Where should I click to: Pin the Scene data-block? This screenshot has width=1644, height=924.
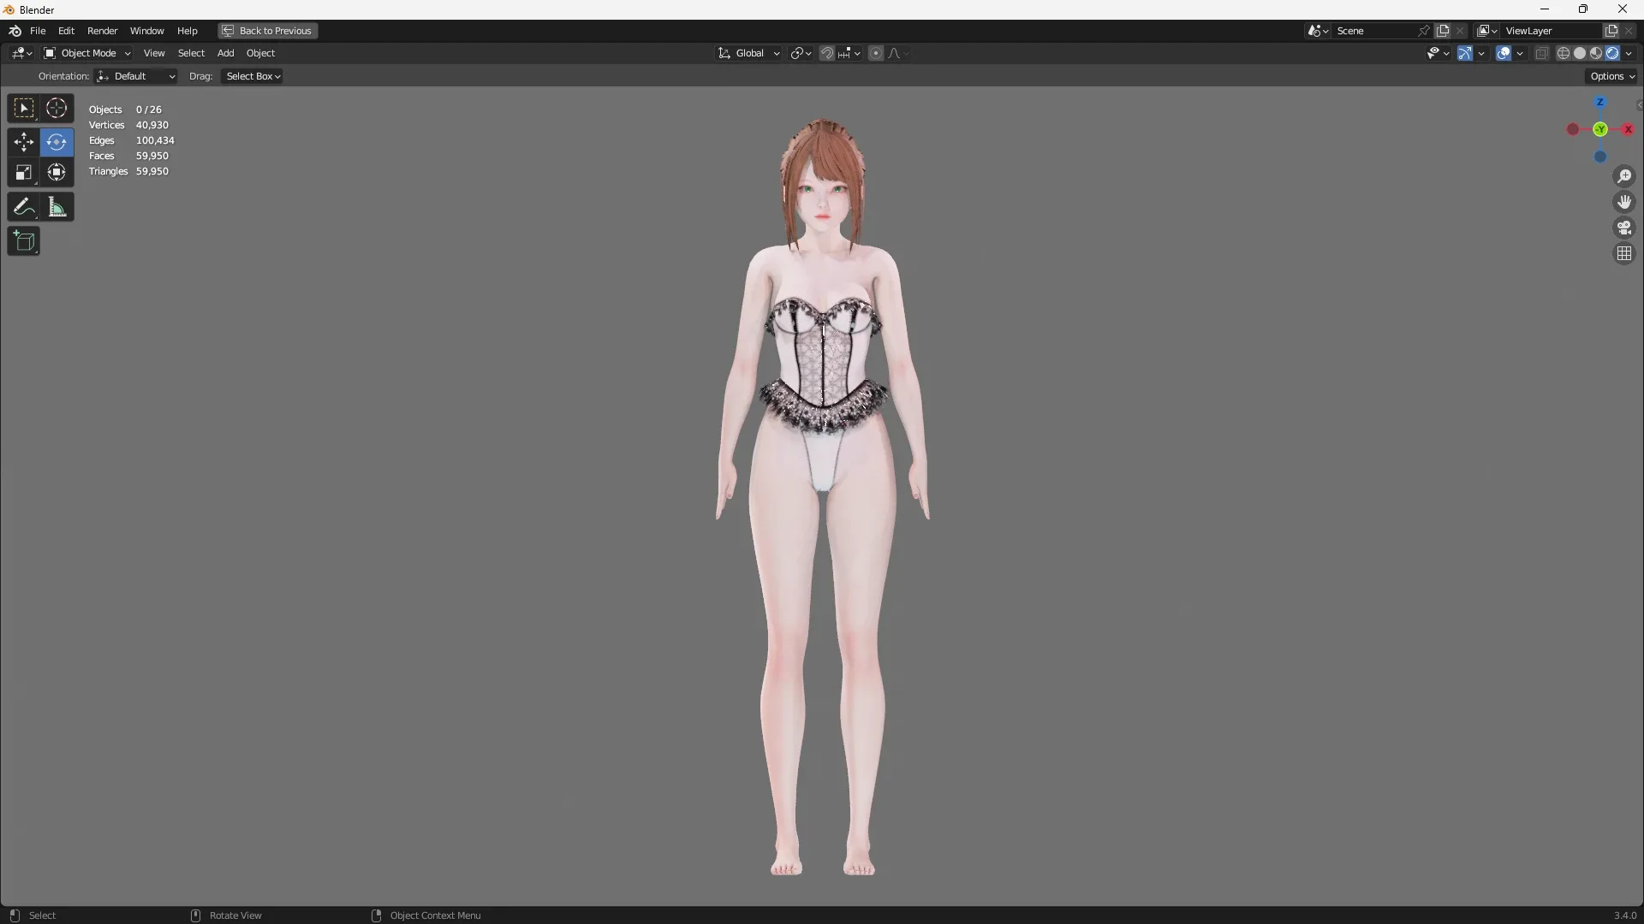tap(1424, 31)
